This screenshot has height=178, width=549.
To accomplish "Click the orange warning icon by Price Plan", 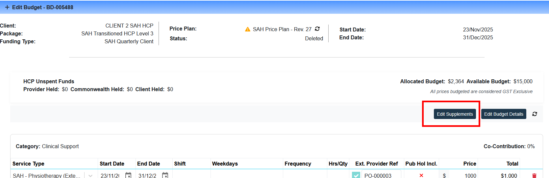I will tap(248, 29).
